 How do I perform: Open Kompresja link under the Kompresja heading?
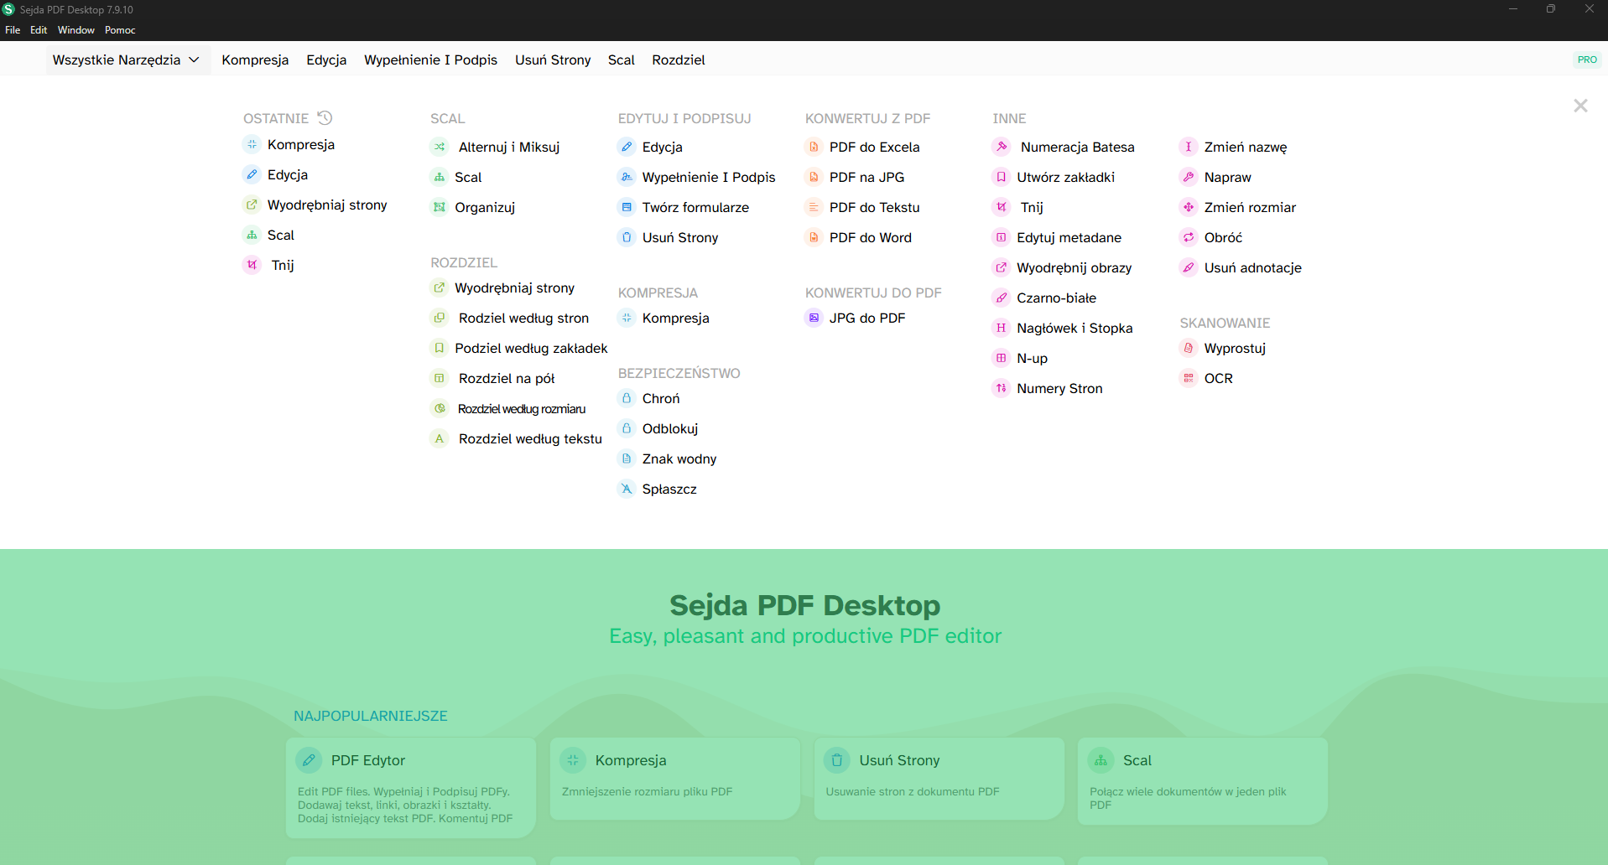coord(676,318)
